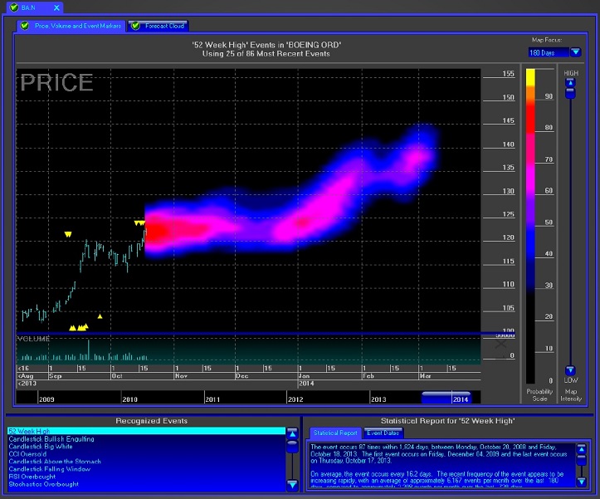Image resolution: width=600 pixels, height=499 pixels.
Task: Click the probability color scale bar
Action: [x=530, y=226]
